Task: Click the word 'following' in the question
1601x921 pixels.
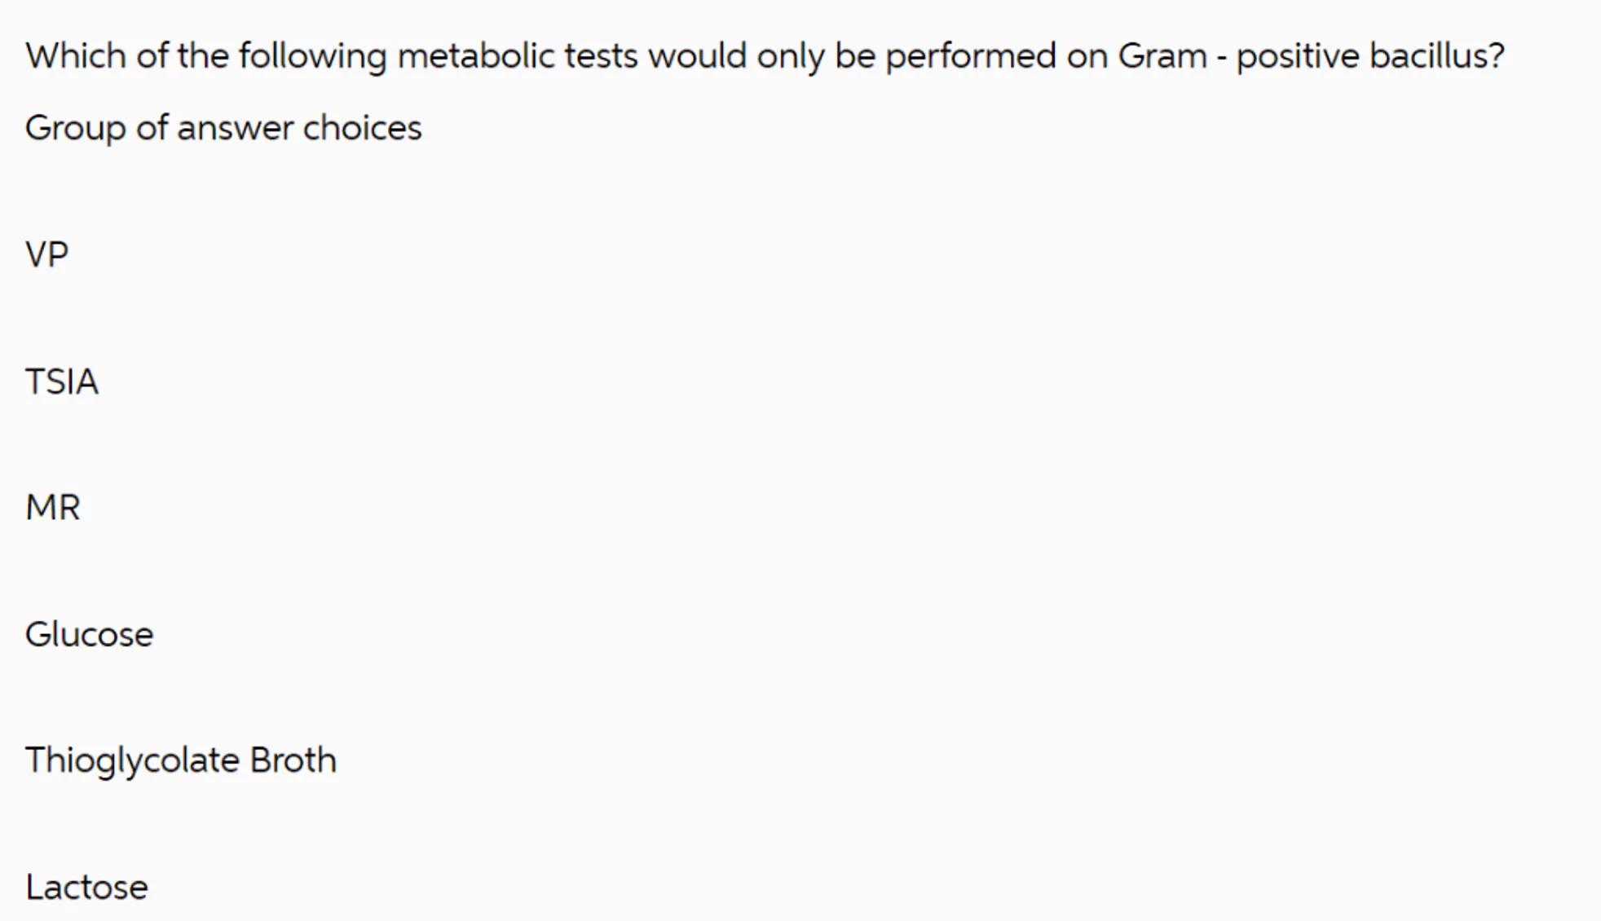Action: [312, 56]
